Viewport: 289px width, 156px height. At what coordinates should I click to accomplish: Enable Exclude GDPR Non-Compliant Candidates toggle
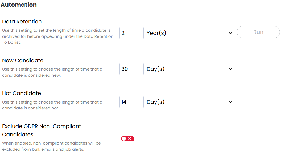click(128, 139)
